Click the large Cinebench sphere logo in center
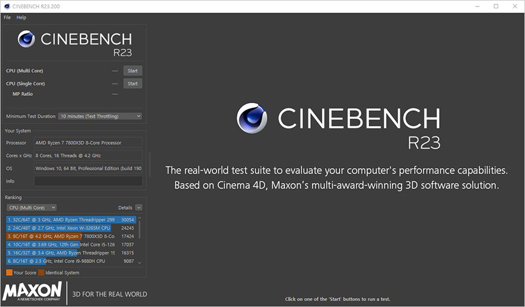This screenshot has width=525, height=307. (x=252, y=118)
